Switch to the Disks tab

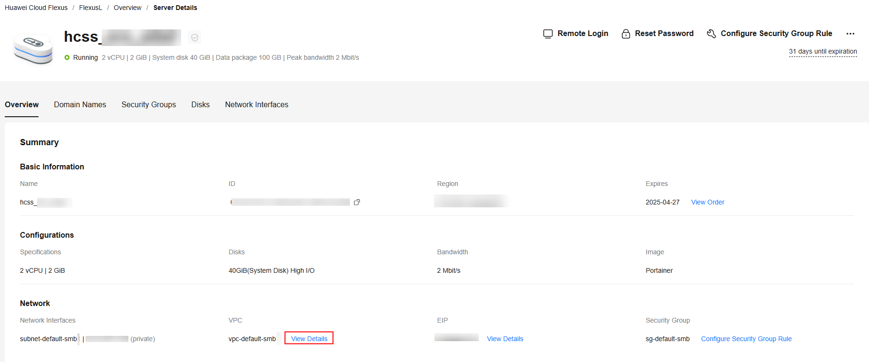click(x=200, y=104)
